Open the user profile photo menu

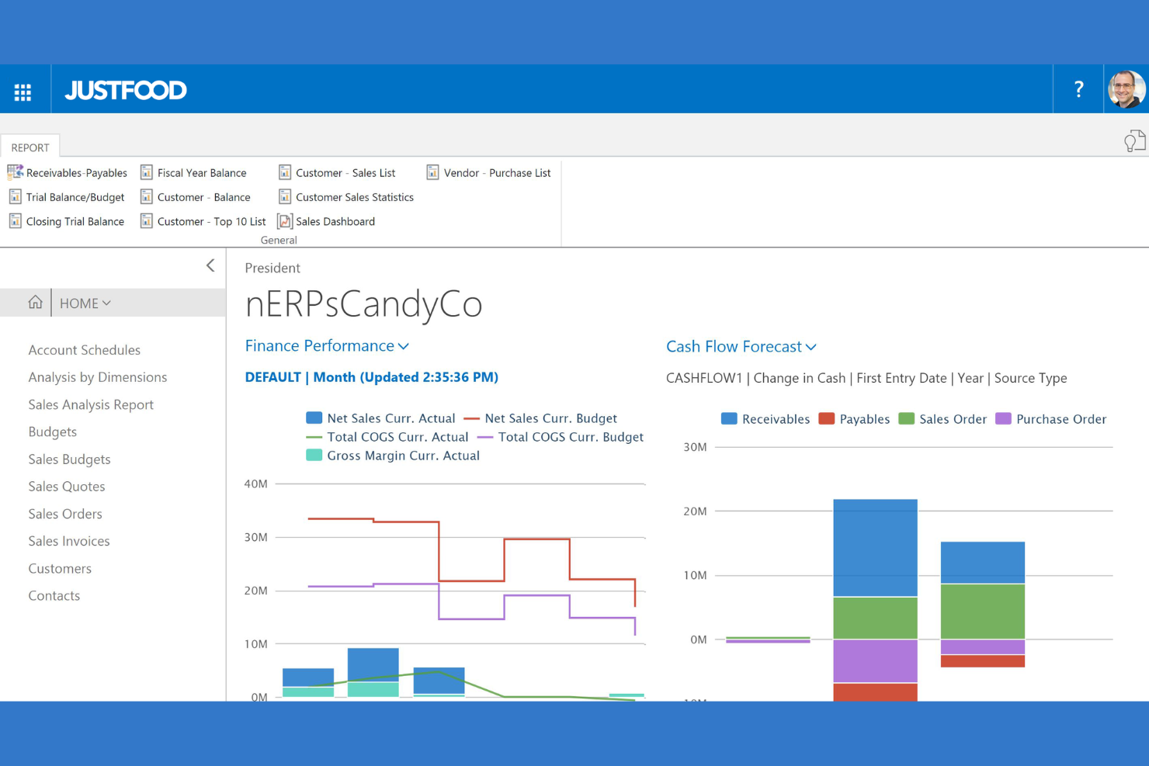1126,89
